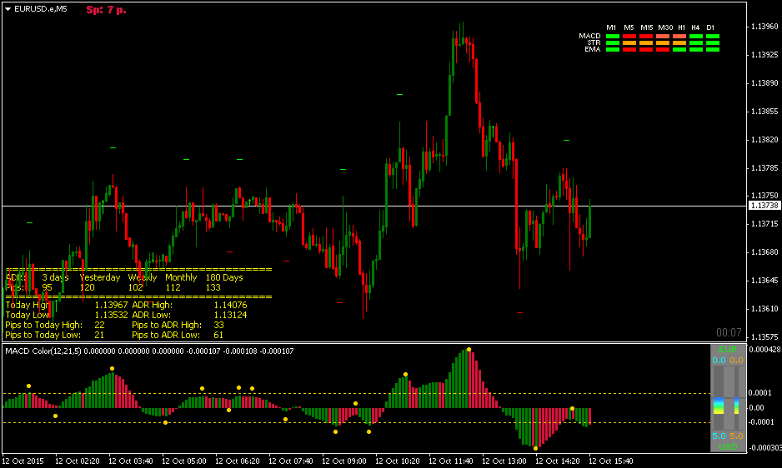Click the '12 Oct 2015' time axis label
The width and height of the screenshot is (782, 468).
point(23,461)
